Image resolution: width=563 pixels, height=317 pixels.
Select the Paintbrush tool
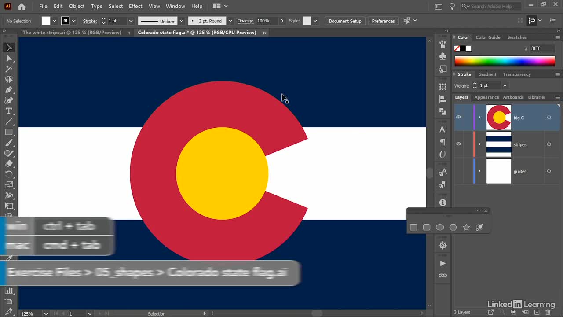(9, 143)
